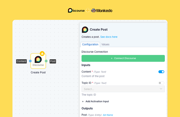Click the blue Content input port
This screenshot has height=117, width=180.
click(30, 61)
